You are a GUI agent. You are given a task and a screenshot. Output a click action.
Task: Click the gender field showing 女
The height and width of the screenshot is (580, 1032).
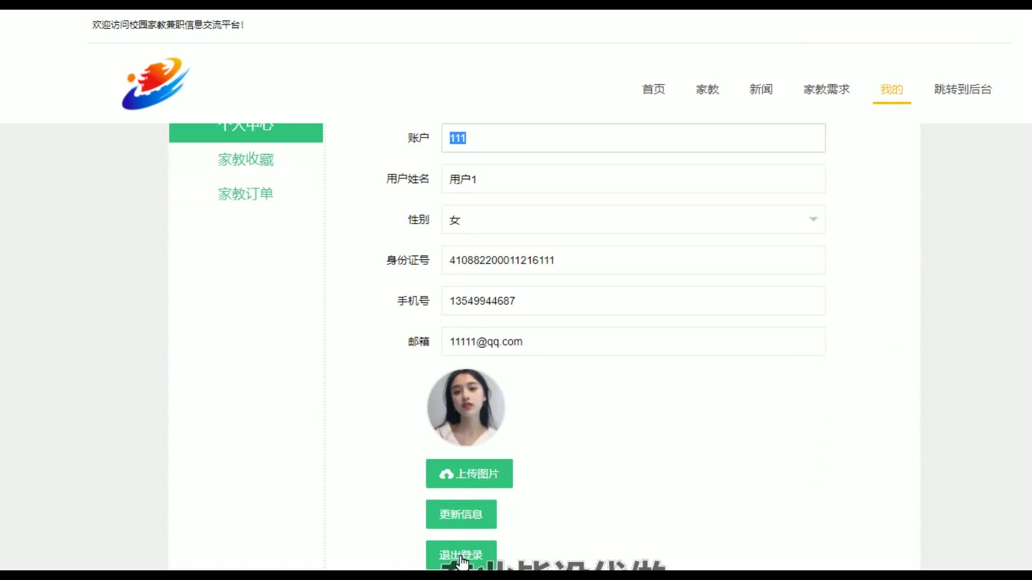(618, 220)
